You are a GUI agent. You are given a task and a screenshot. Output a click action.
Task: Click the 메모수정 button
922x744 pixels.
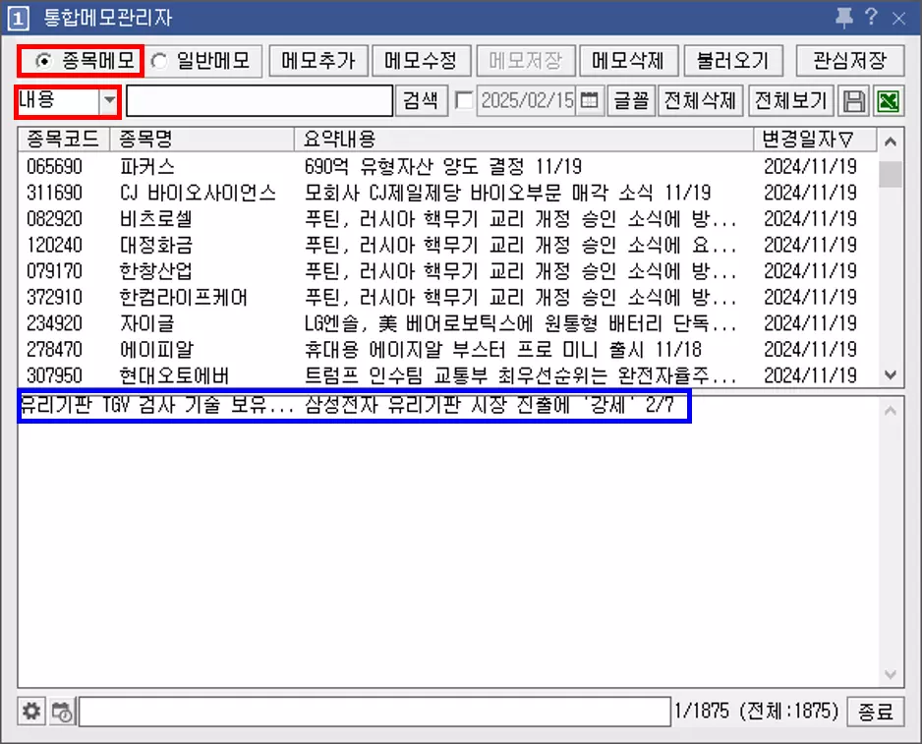pos(421,61)
